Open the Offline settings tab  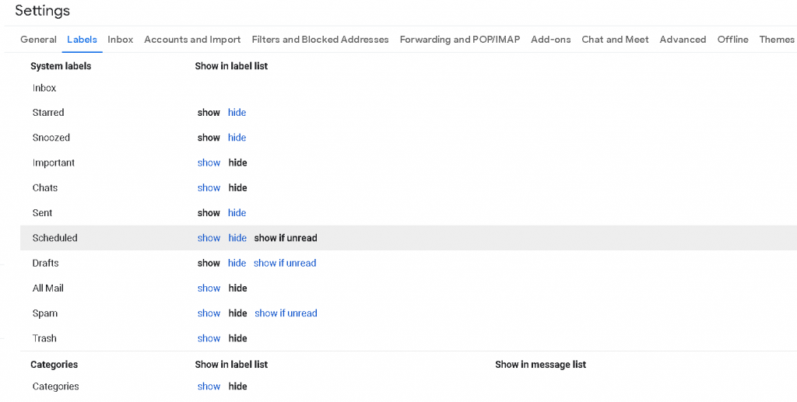[x=732, y=40]
